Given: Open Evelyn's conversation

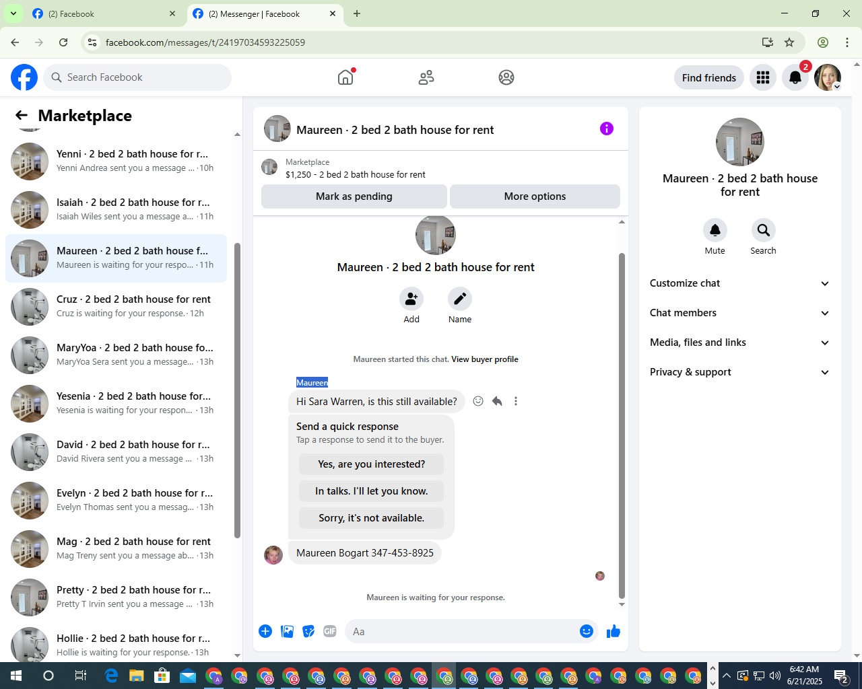Looking at the screenshot, I should click(116, 501).
